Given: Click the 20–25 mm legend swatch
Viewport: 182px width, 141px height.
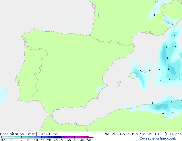Looking at the screenshot, I should (51, 137).
